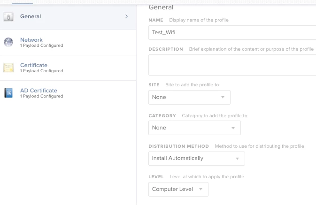
Task: Open the AD Certificate payload section
Action: (68, 93)
